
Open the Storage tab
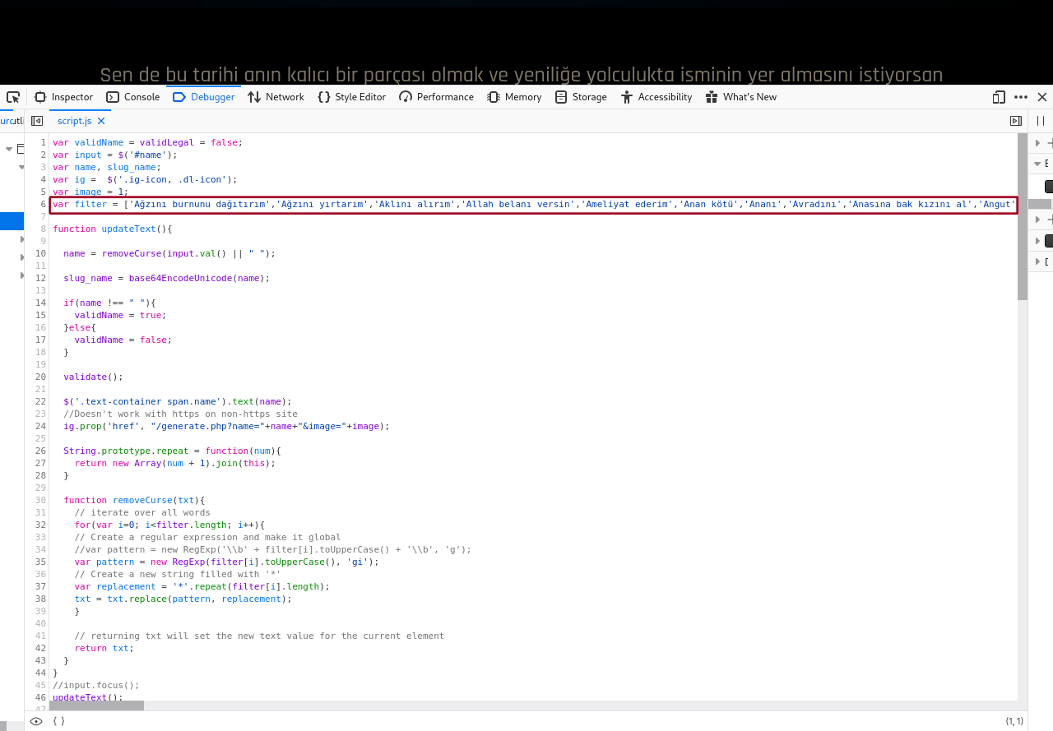click(x=581, y=97)
